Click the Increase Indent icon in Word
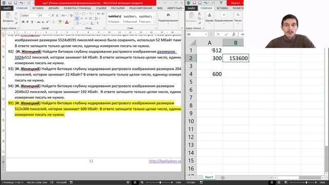The image size is (329, 185). (103, 14)
